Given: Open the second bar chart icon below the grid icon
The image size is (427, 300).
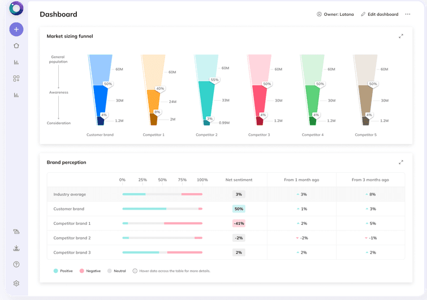Looking at the screenshot, I should click(16, 95).
